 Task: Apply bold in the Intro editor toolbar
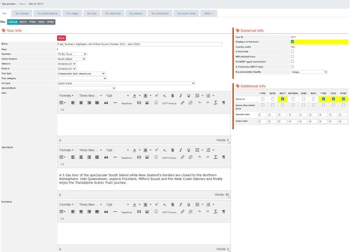click(x=173, y=95)
